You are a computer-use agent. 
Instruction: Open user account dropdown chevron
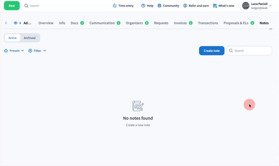click(x=270, y=6)
